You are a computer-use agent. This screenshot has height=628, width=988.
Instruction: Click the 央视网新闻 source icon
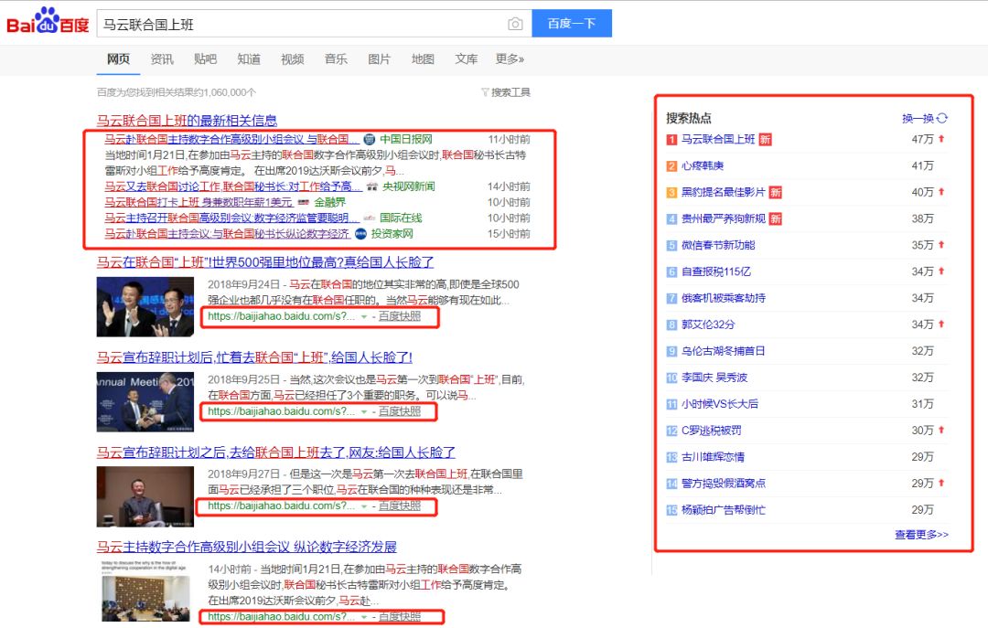click(x=372, y=186)
